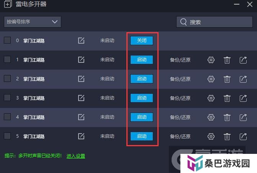Viewport: 257px width, 173px height.
Task: Delete emulator 2 with trash icon
Action: pyautogui.click(x=227, y=79)
